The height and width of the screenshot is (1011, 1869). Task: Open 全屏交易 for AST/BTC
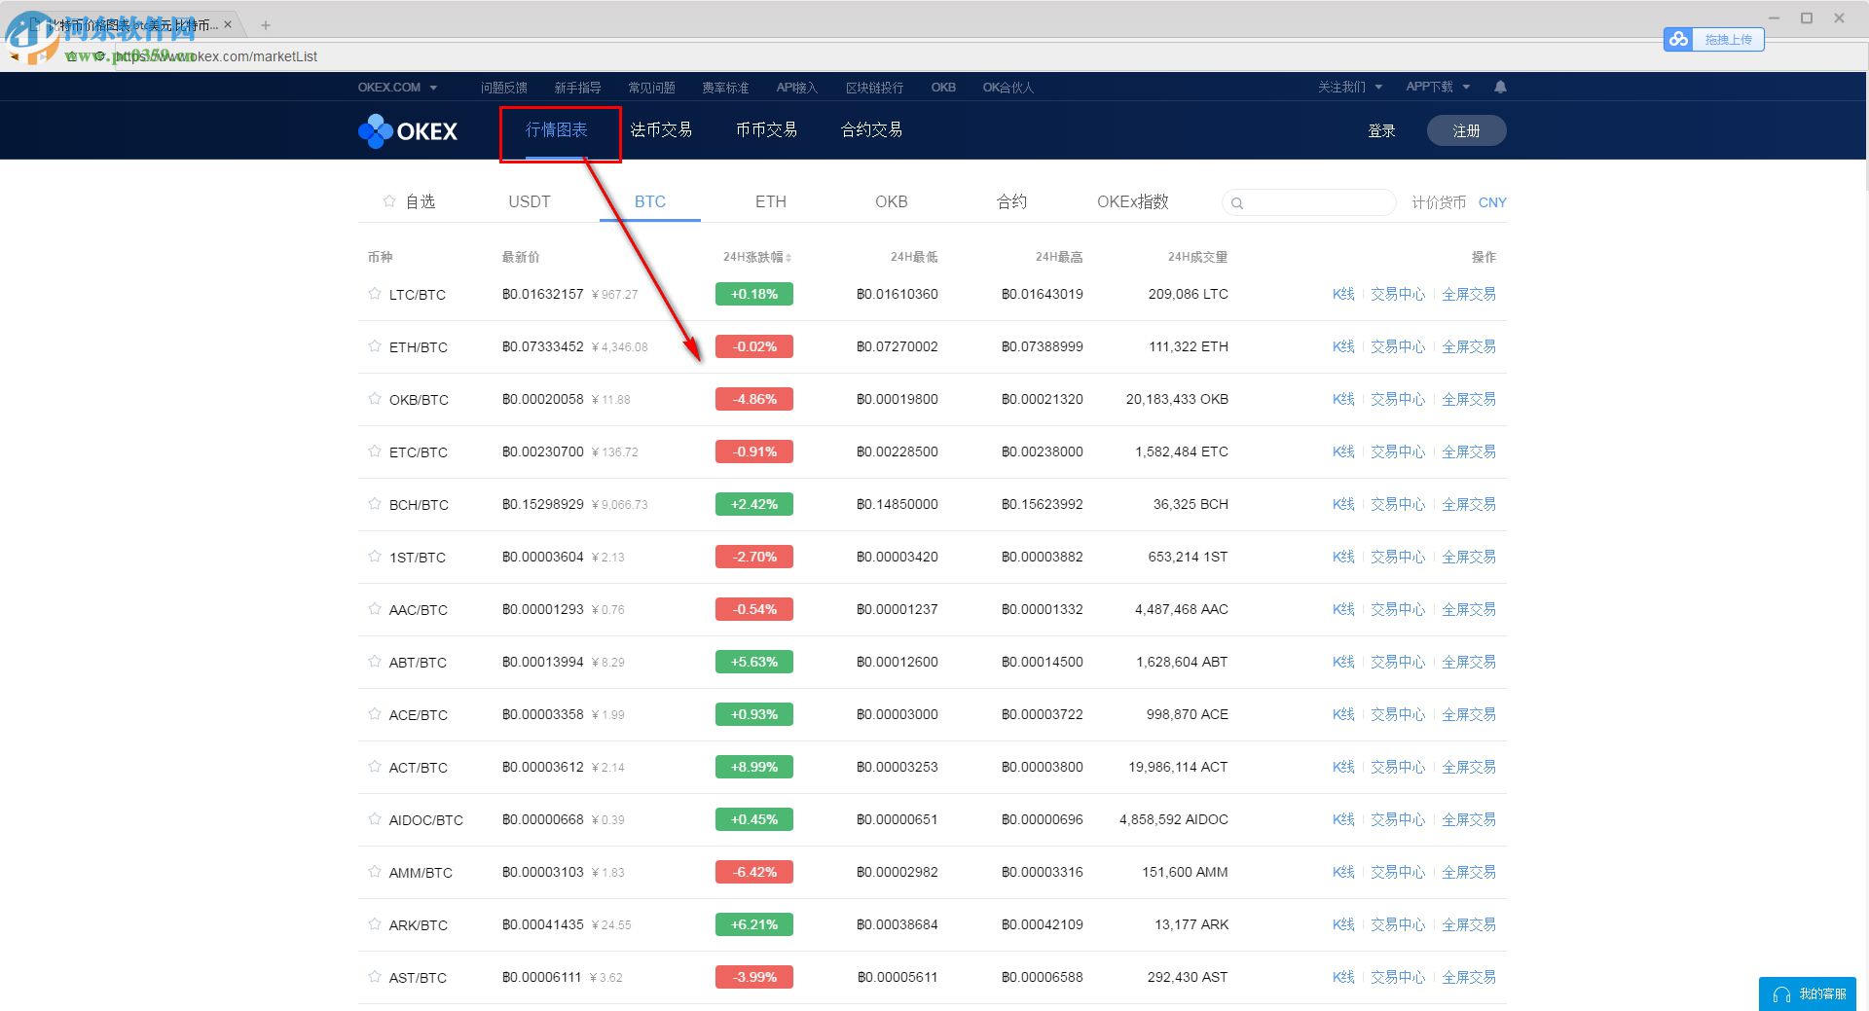point(1469,977)
